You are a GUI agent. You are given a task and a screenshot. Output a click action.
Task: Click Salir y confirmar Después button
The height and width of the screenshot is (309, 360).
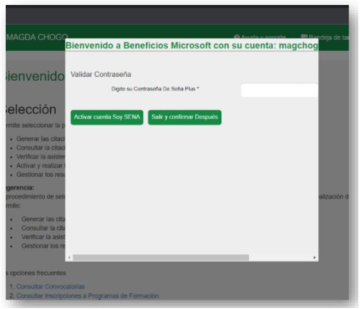tap(184, 118)
